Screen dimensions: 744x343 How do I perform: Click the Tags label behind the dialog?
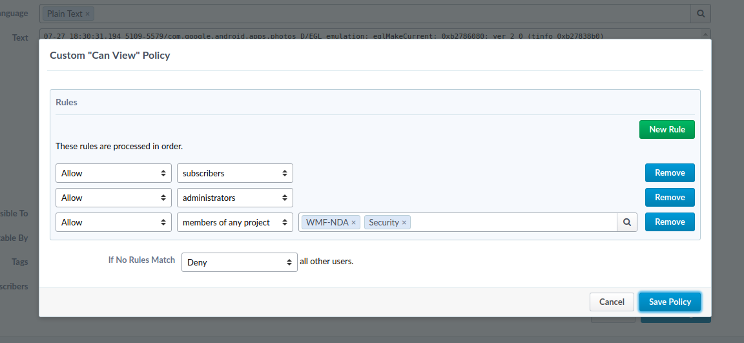coord(20,262)
